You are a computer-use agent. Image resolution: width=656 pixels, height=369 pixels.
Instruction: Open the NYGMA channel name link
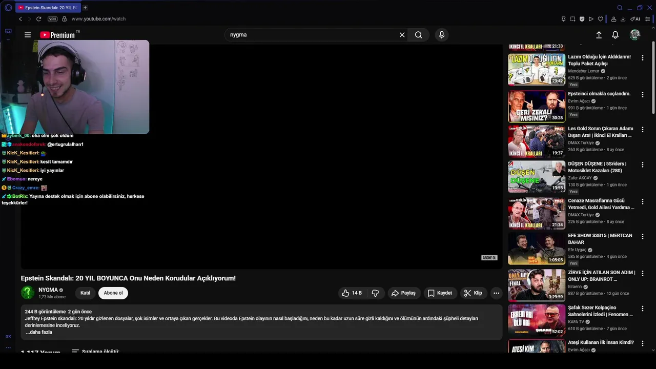tap(48, 290)
